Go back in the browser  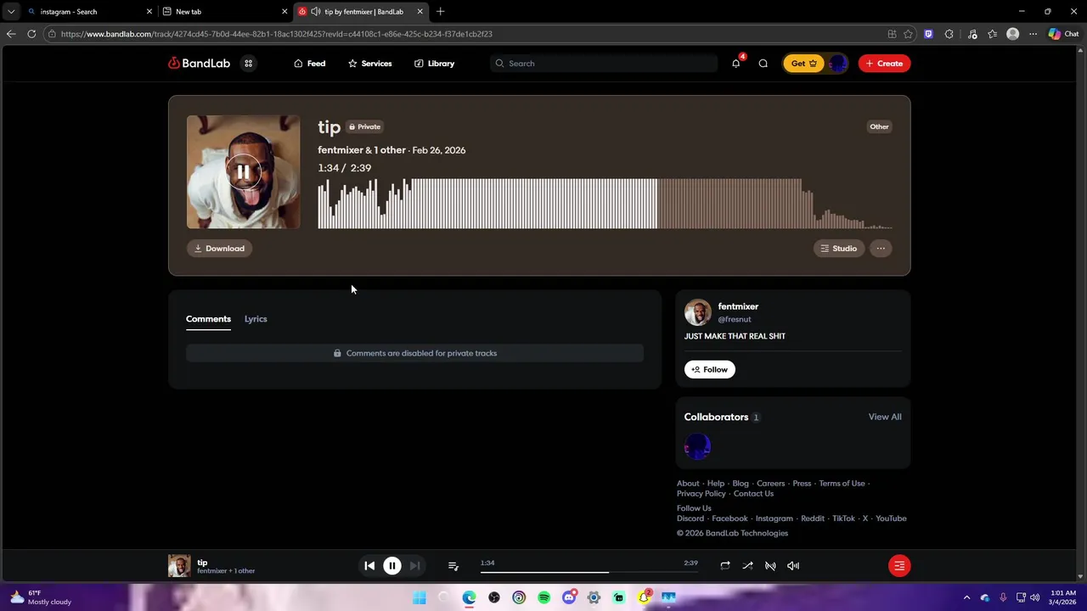pyautogui.click(x=11, y=34)
